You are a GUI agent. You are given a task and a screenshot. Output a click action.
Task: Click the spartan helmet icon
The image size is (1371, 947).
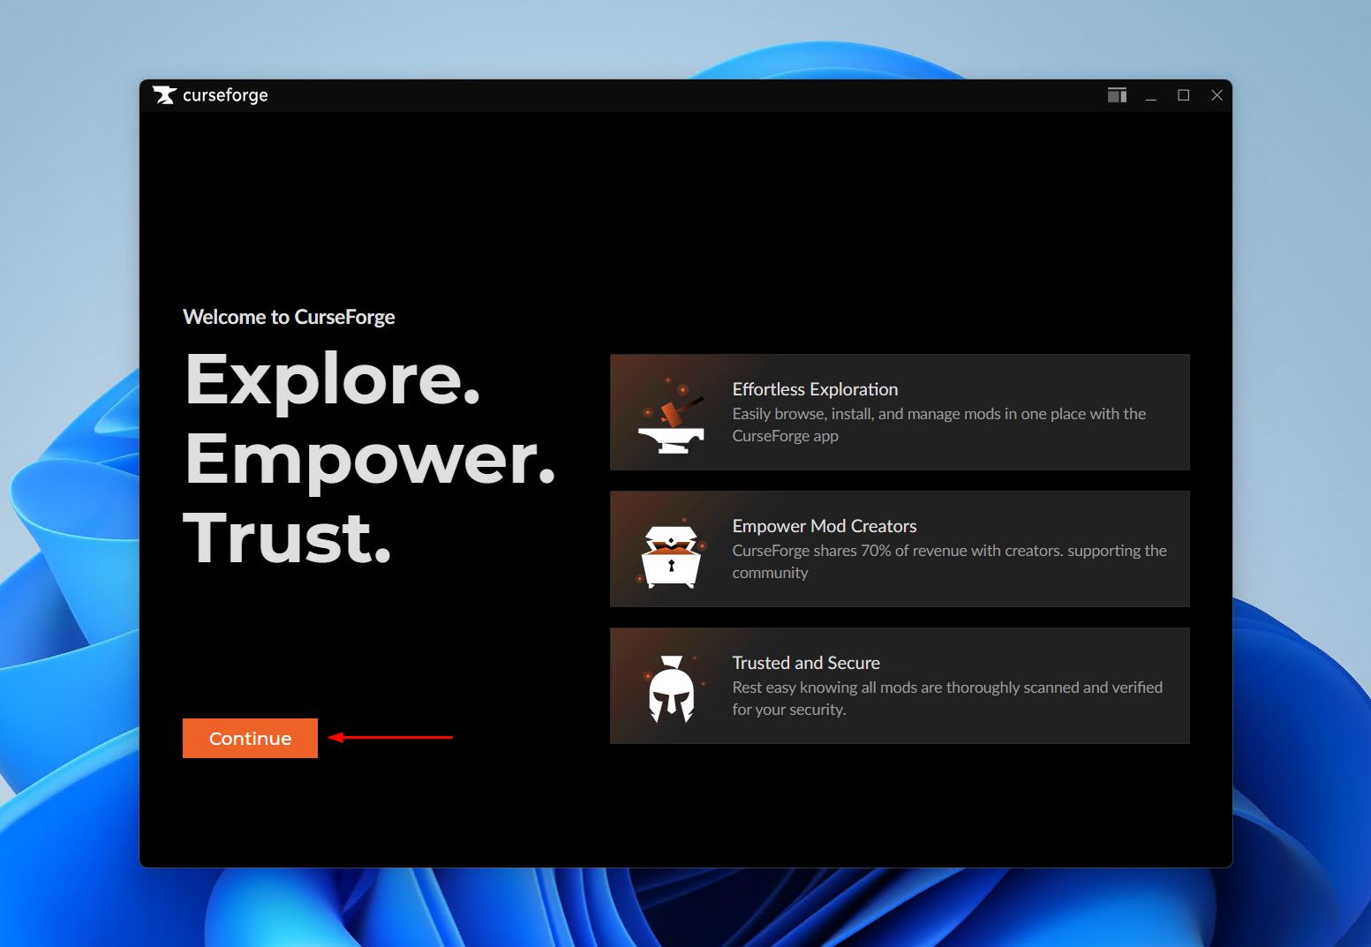[x=672, y=690]
